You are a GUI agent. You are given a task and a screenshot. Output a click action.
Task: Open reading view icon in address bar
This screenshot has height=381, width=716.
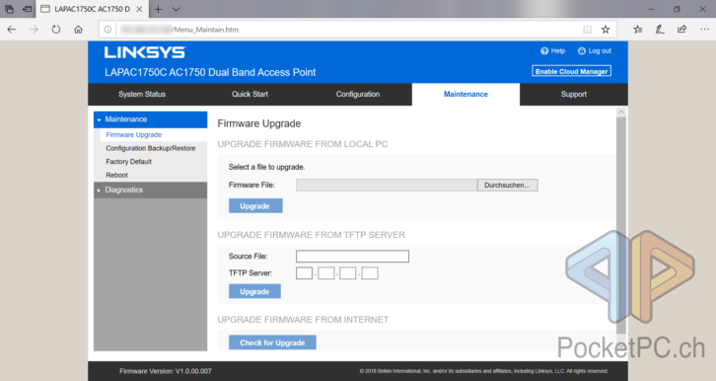pyautogui.click(x=587, y=30)
